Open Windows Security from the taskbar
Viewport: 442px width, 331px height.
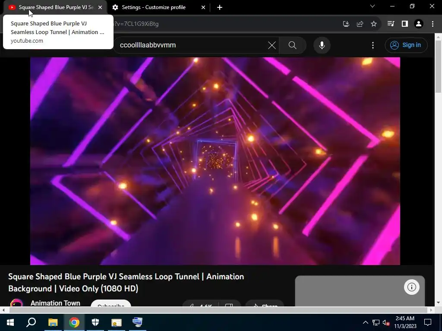[x=95, y=322]
